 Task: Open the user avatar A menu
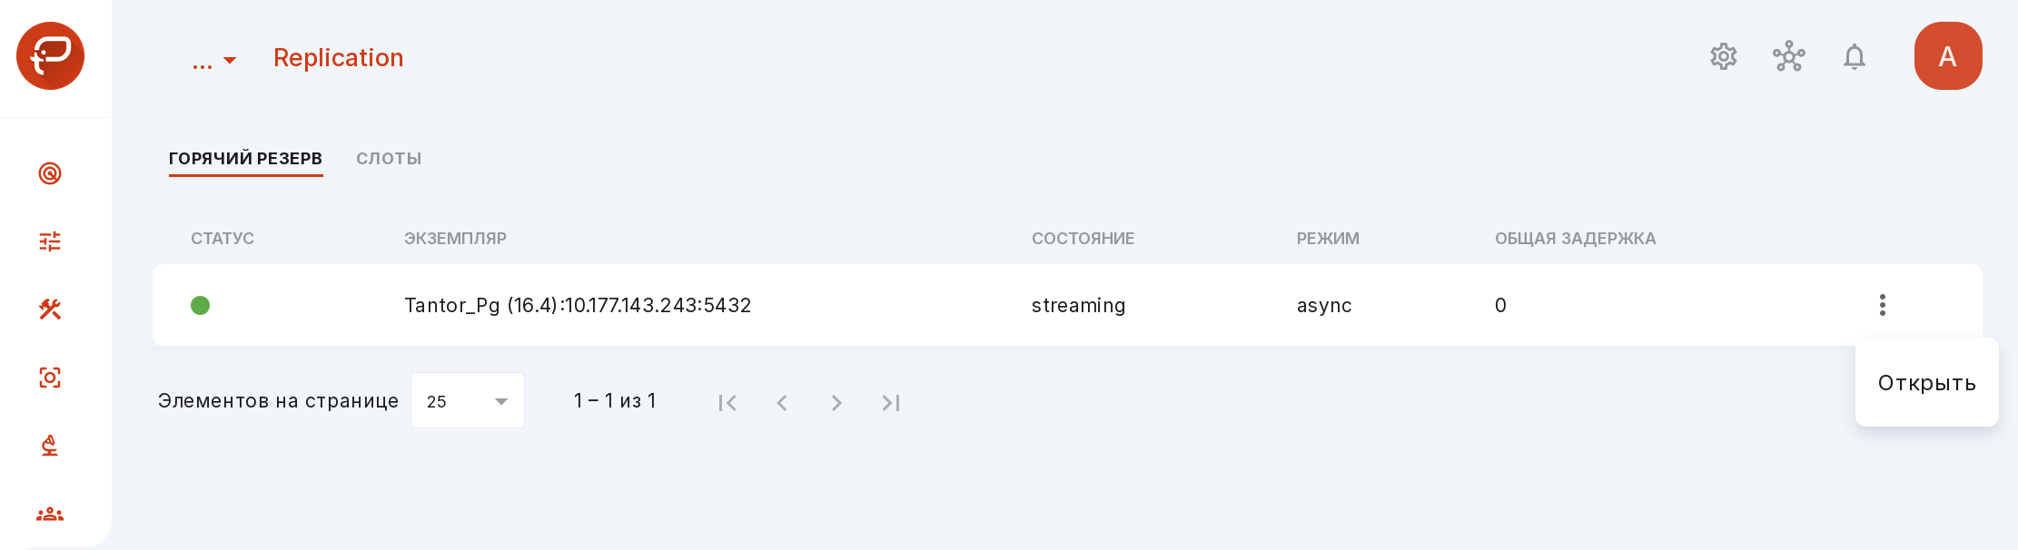pyautogui.click(x=1948, y=56)
